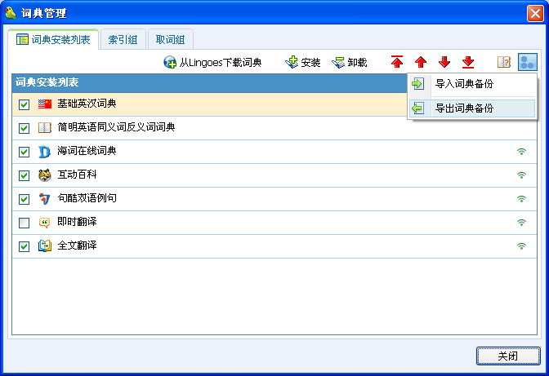The height and width of the screenshot is (376, 549).
Task: Toggle the 句酷双语例句 checkbox
Action: tap(24, 199)
